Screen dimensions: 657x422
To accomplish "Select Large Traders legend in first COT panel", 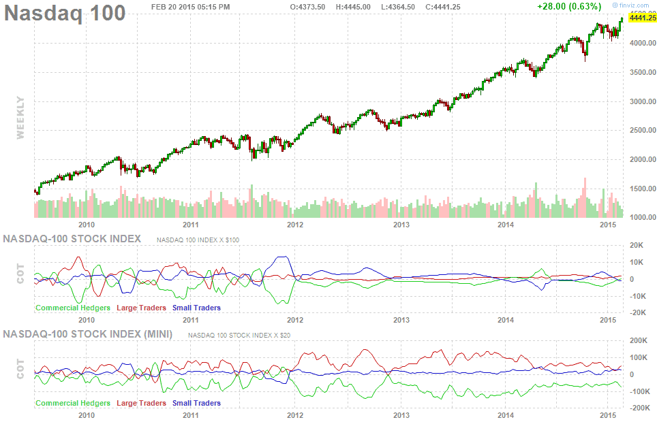I will click(142, 308).
